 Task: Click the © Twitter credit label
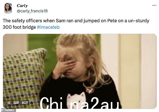coord(8,110)
